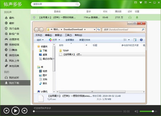Click the 新建文件夹 button
The image size is (161, 116).
85,40
